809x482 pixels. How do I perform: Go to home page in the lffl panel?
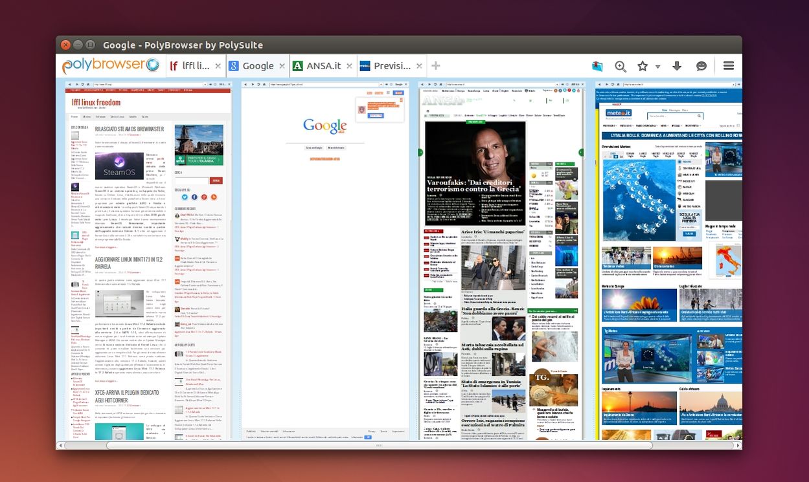pyautogui.click(x=89, y=84)
